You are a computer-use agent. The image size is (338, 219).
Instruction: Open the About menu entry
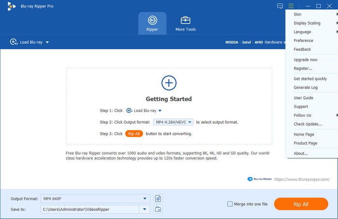click(300, 153)
